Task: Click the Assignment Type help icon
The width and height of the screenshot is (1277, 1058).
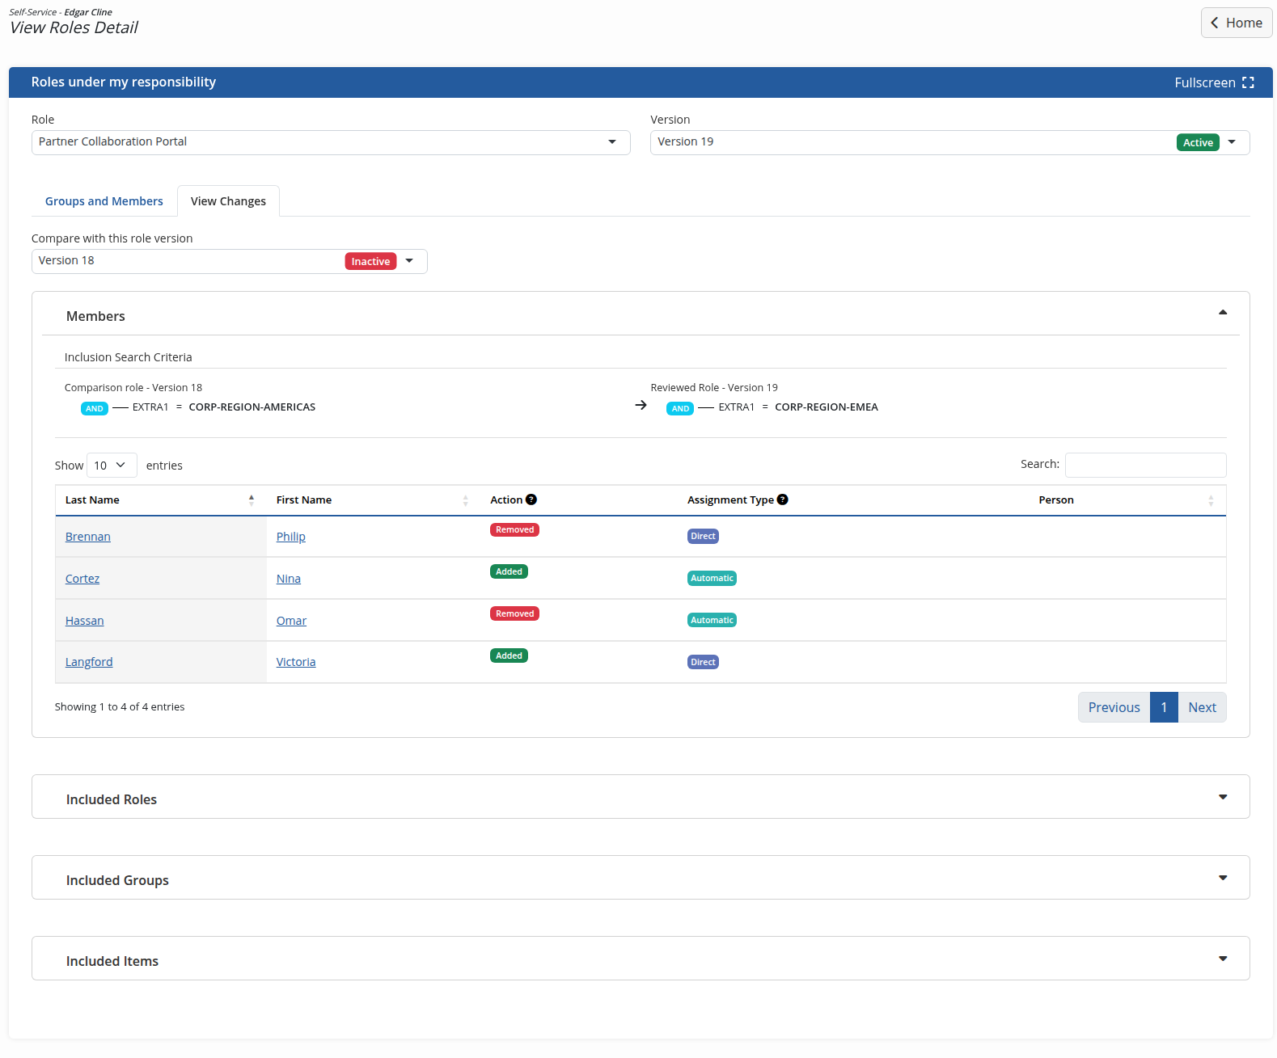Action: coord(782,499)
